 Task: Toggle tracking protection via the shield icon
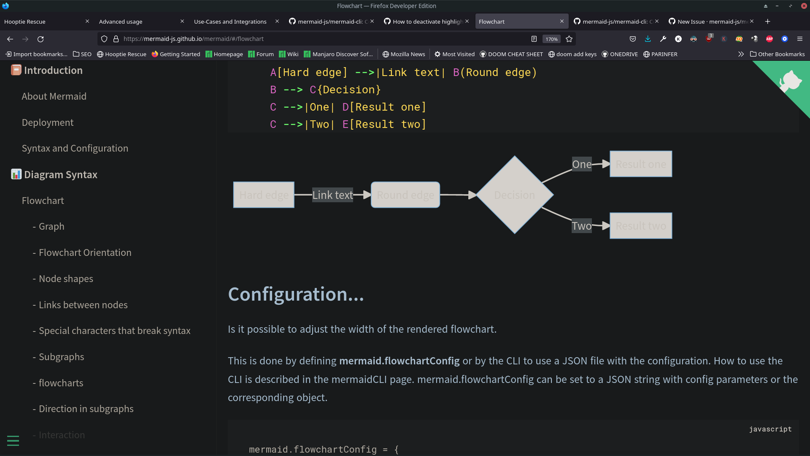point(104,39)
